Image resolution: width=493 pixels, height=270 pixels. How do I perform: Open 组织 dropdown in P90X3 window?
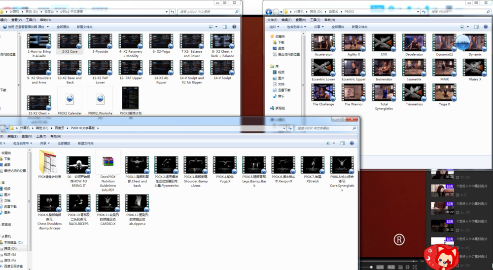point(275,27)
